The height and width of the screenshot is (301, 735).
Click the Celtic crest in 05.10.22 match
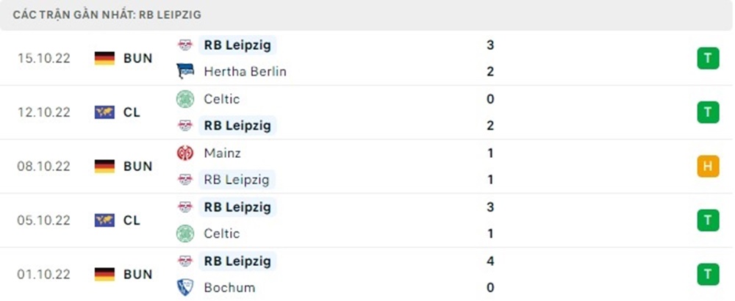coord(185,233)
